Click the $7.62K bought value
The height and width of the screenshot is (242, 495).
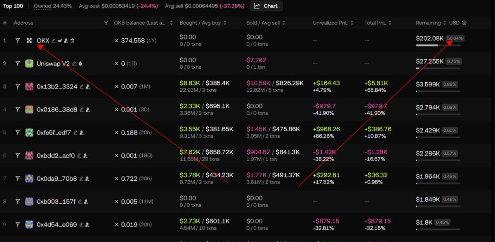(x=190, y=152)
